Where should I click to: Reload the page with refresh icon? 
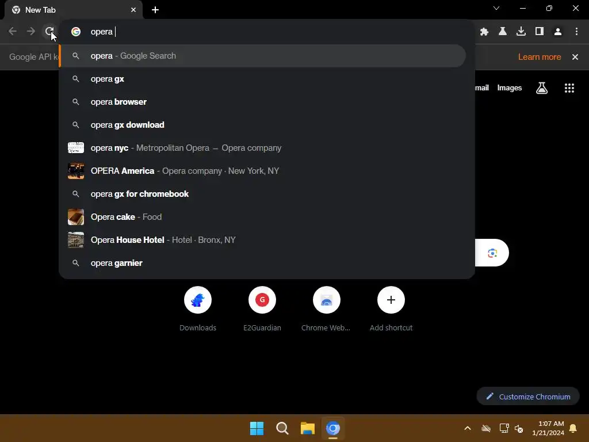coord(49,31)
